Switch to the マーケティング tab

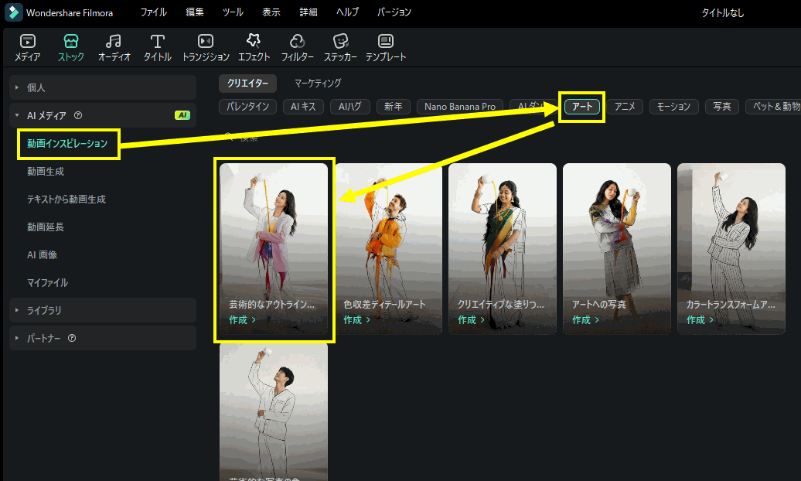coord(318,83)
